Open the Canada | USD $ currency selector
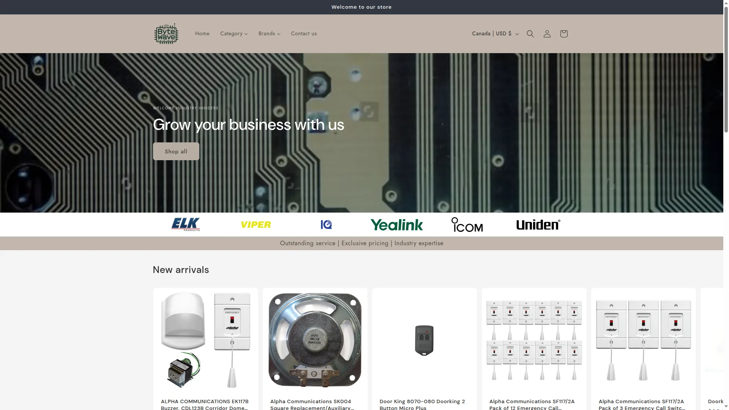 [495, 34]
